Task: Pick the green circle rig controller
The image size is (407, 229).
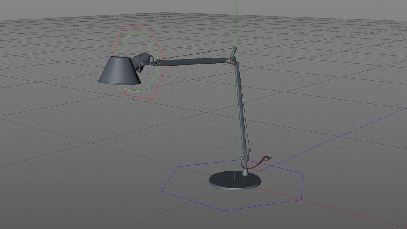Action: point(136,63)
